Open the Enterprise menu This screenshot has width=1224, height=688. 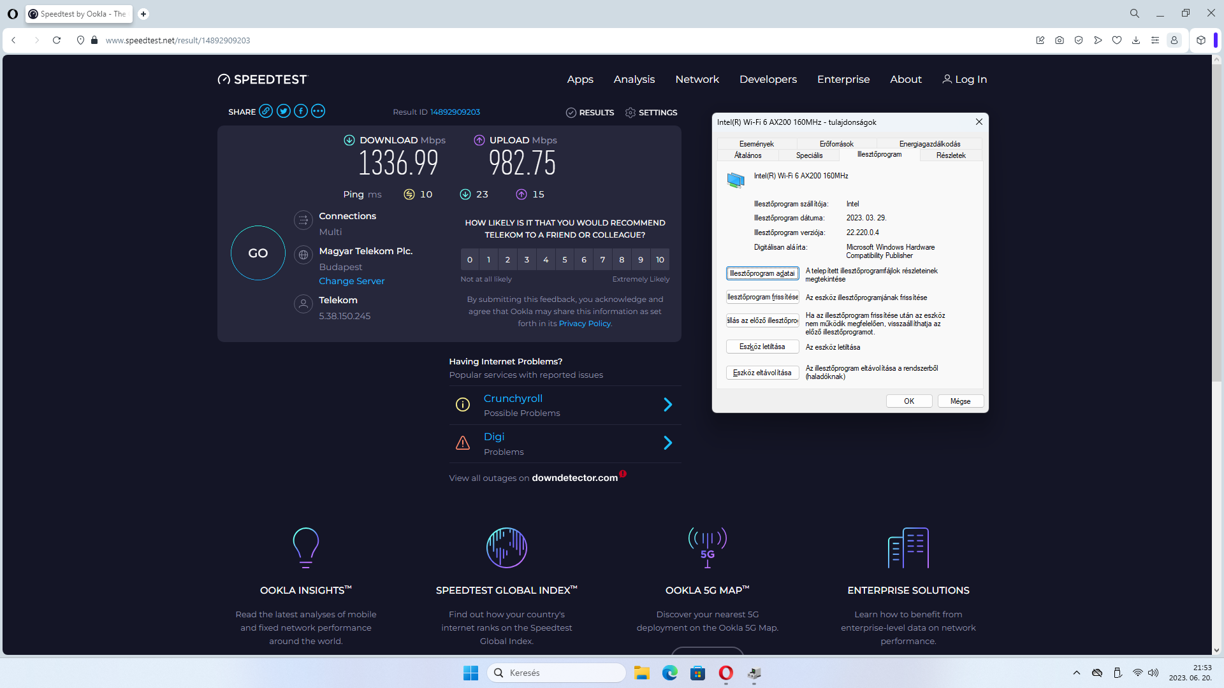[x=843, y=80]
